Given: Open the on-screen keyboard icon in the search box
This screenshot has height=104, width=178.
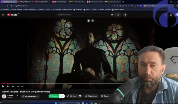Looking at the screenshot, I should (x=112, y=15).
